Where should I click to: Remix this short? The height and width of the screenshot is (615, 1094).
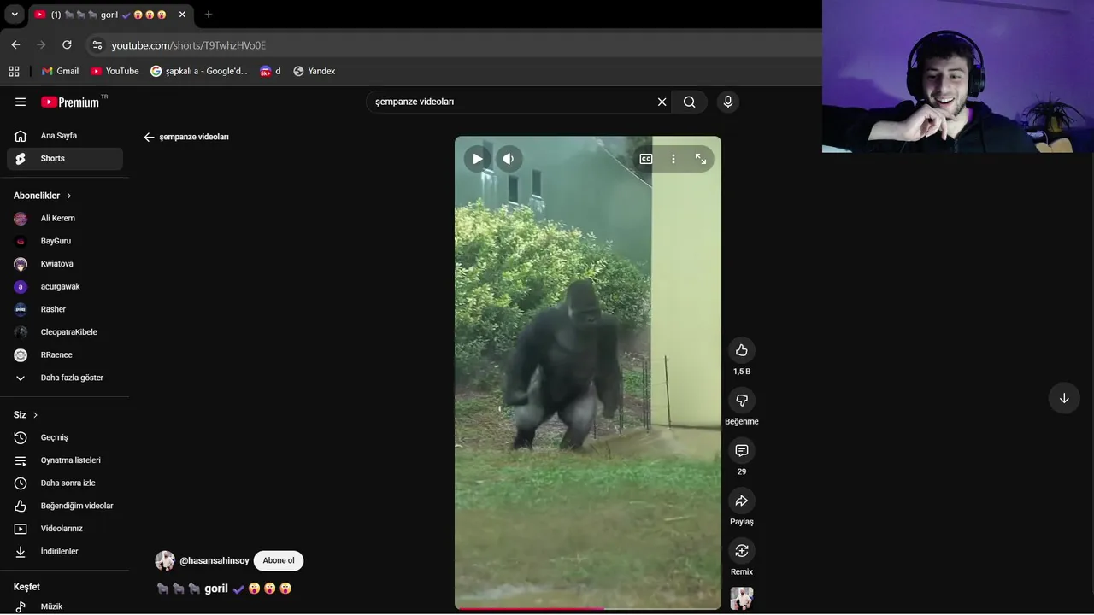click(742, 551)
